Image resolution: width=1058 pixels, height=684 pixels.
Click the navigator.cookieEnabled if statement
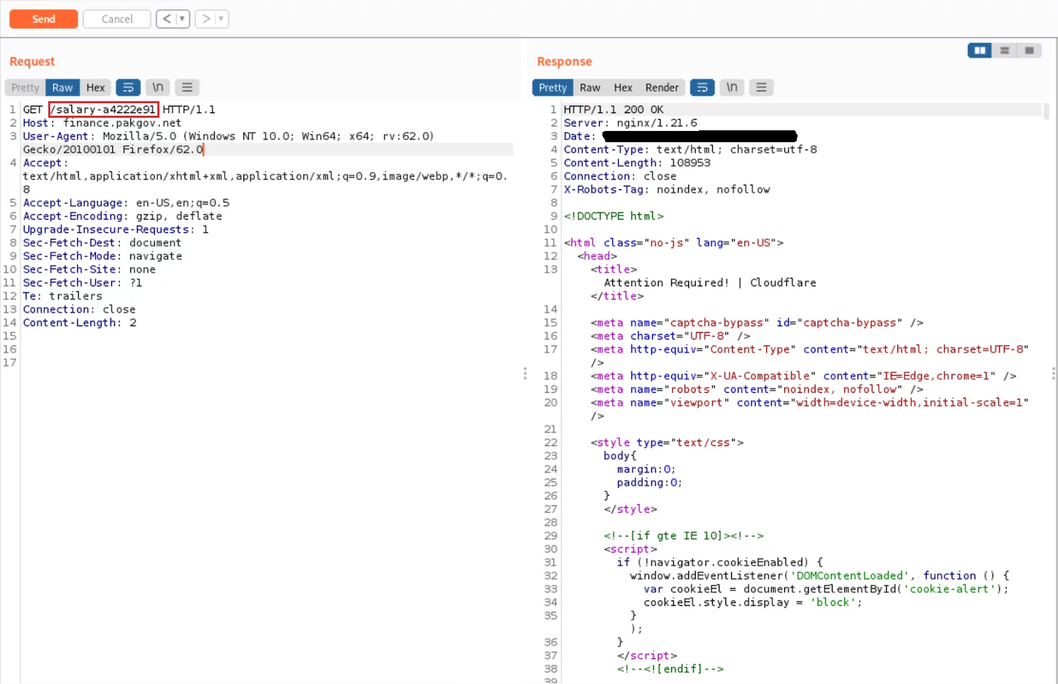point(720,562)
